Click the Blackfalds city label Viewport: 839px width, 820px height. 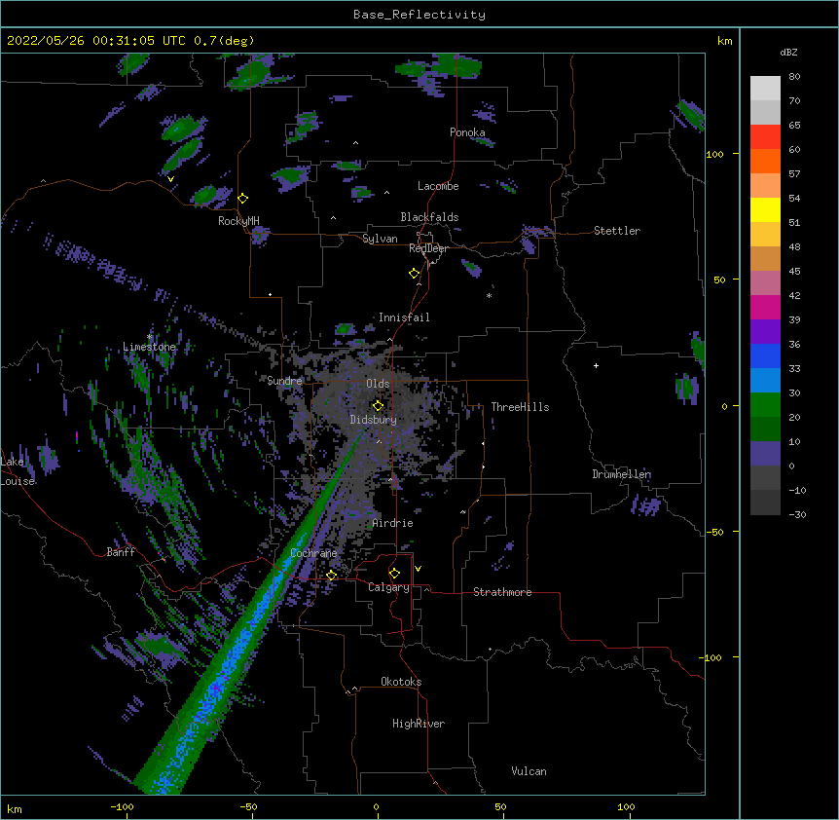pyautogui.click(x=429, y=217)
